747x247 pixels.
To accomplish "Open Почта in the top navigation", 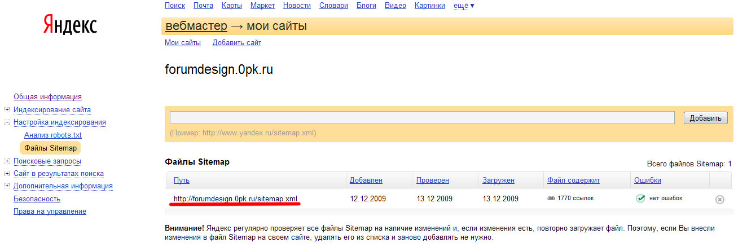I will point(203,6).
